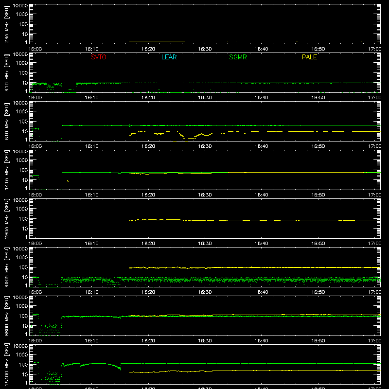This screenshot has height=389, width=389.
Task: Select the 15400 MHz [SFU] axis title
Action: tap(6, 364)
